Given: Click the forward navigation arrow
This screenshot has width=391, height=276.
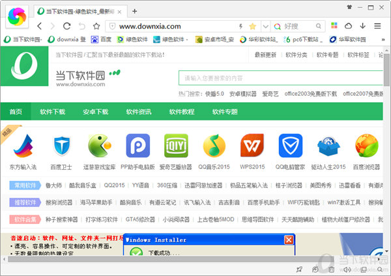Looking at the screenshot, I should pos(52,26).
